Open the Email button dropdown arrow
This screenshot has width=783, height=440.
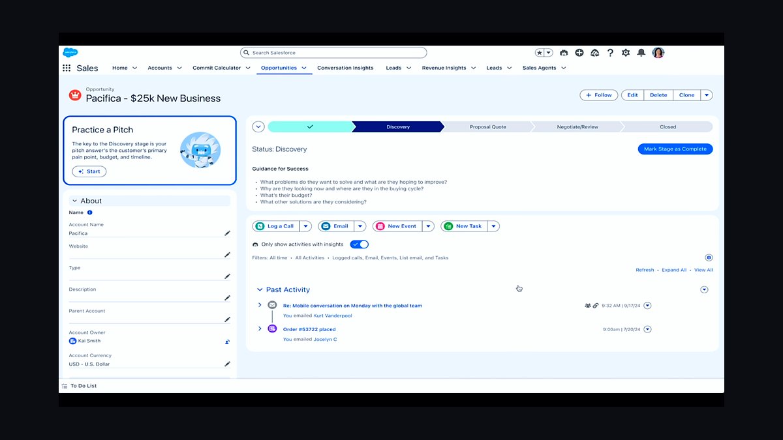click(360, 226)
